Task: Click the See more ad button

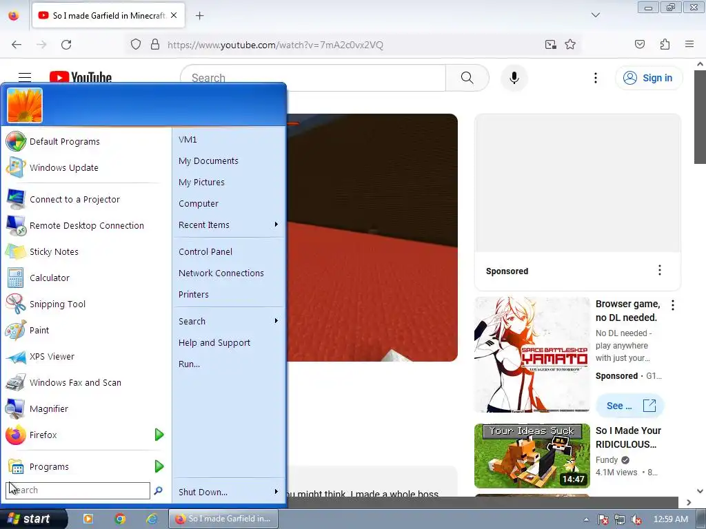Action: (630, 406)
